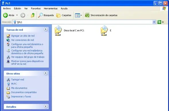Screen dimensions: 169x111
Task: Open Configurar una red inalámbrica link
Action: click(27, 52)
